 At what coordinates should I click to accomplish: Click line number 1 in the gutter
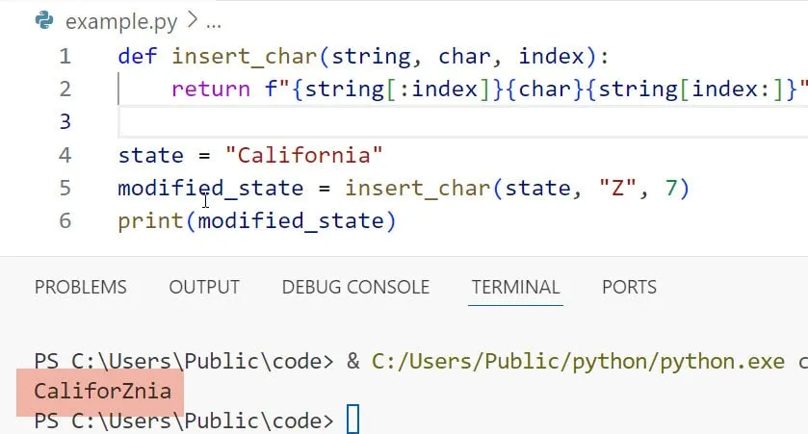pyautogui.click(x=65, y=56)
